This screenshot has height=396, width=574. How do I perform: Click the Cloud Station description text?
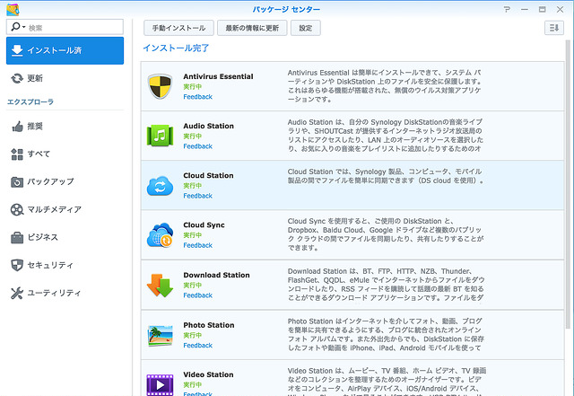click(385, 176)
